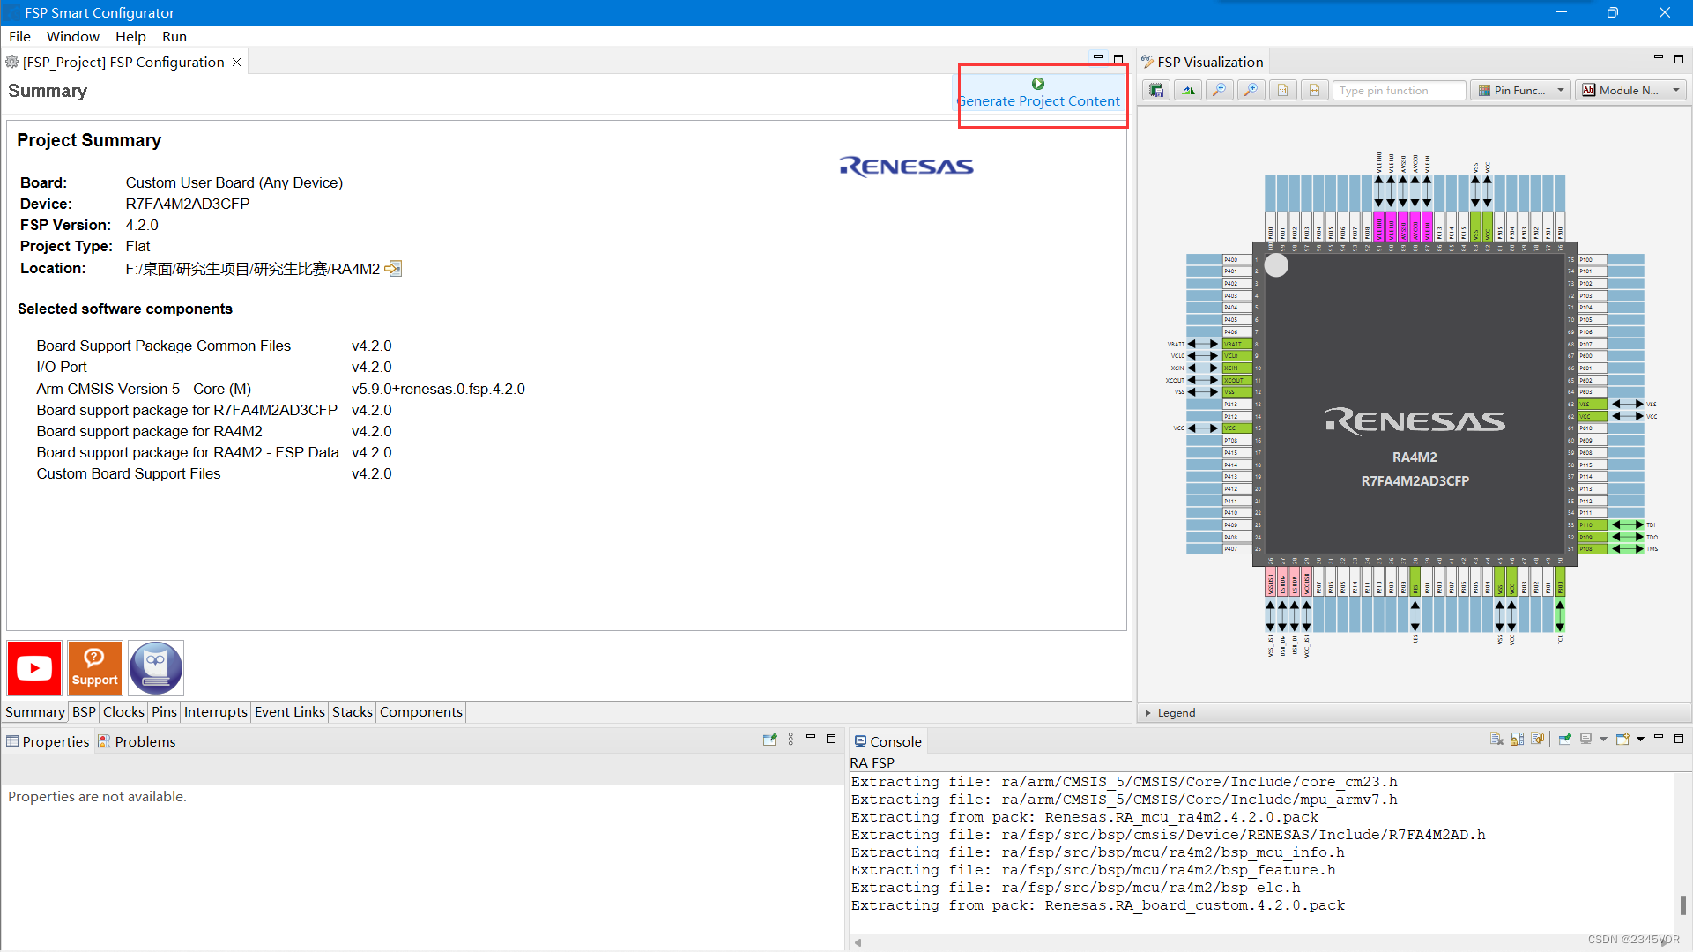
Task: Click Clear Console icon
Action: pos(1496,739)
